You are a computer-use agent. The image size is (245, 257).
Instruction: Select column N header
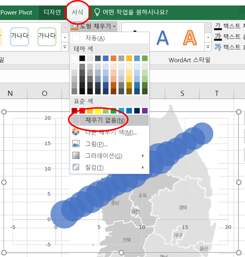[x=10, y=93]
